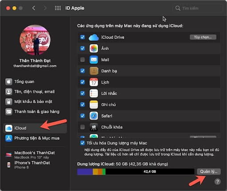Click the back navigation arrow
Viewport: 227px width, 191px height.
tap(34, 8)
